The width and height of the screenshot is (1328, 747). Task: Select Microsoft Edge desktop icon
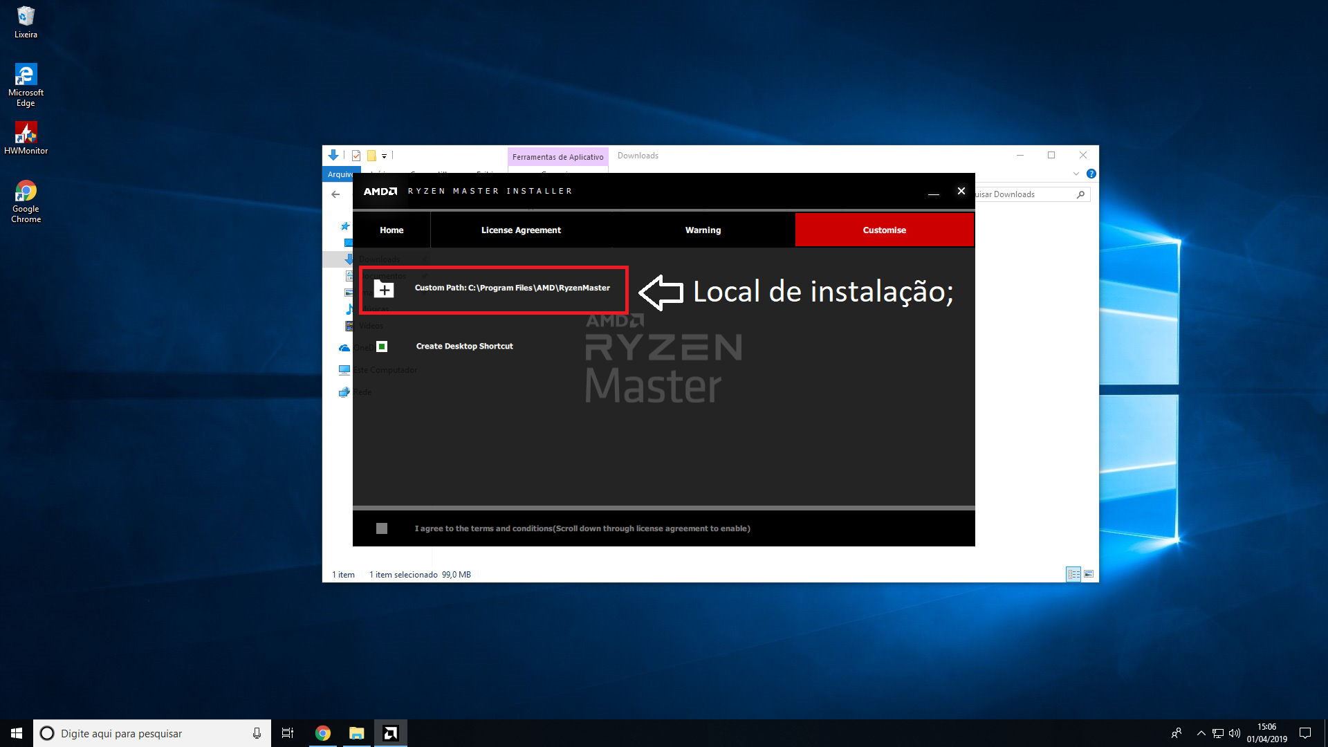[x=26, y=85]
